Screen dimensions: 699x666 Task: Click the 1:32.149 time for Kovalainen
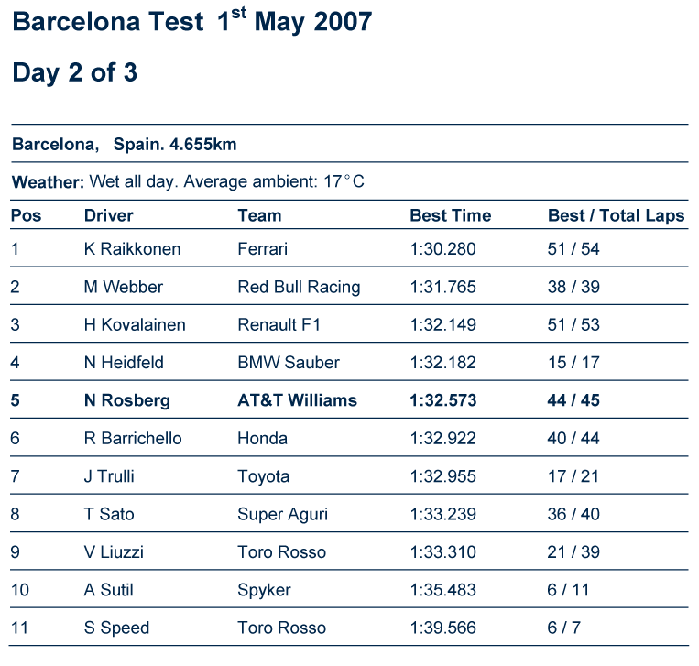[442, 325]
